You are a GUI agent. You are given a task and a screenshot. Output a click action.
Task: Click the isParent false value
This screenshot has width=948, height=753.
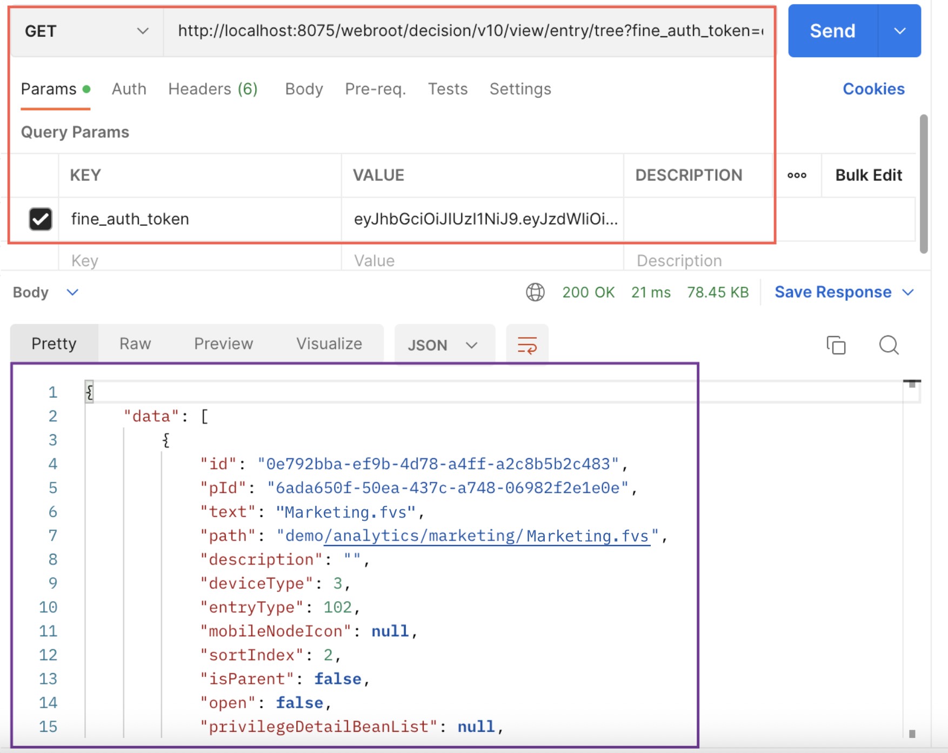pos(338,679)
